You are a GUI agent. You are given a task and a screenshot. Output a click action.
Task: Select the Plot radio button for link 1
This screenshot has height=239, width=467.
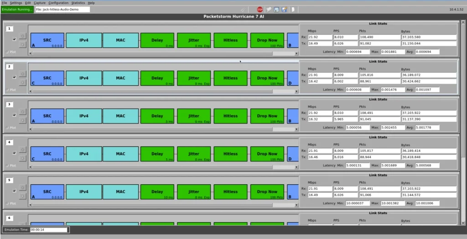point(7,52)
